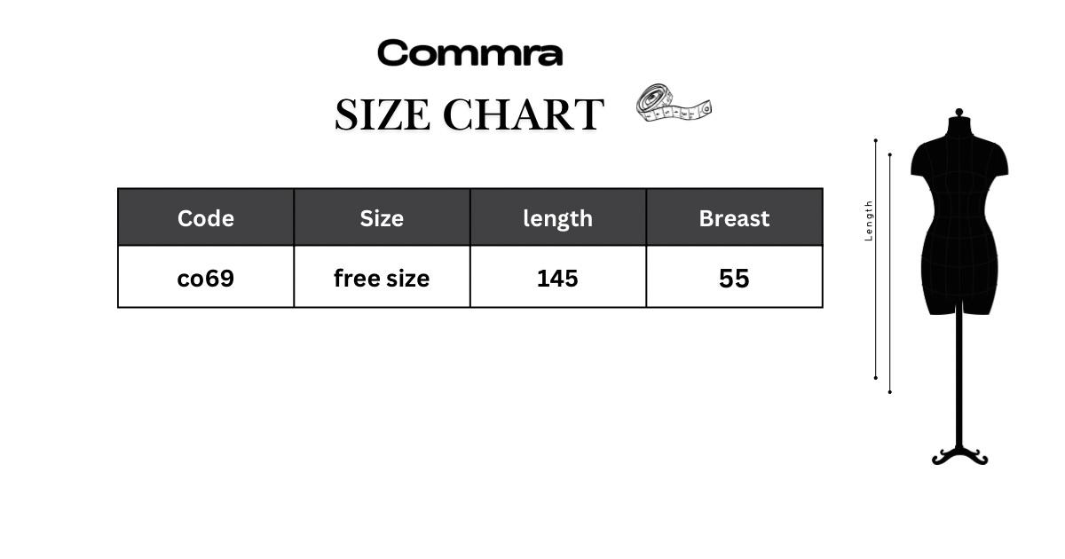
Task: Click the free size cell
Action: (x=382, y=278)
